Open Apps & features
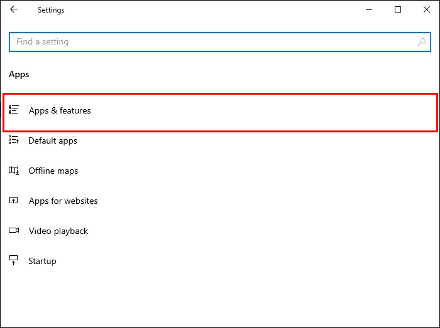Viewport: 440px width, 328px height. coord(60,110)
